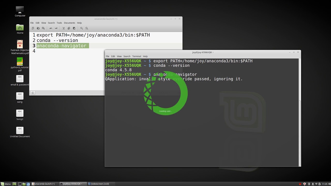Open the Home folder desktop icon
The width and height of the screenshot is (331, 186).
[x=20, y=29]
